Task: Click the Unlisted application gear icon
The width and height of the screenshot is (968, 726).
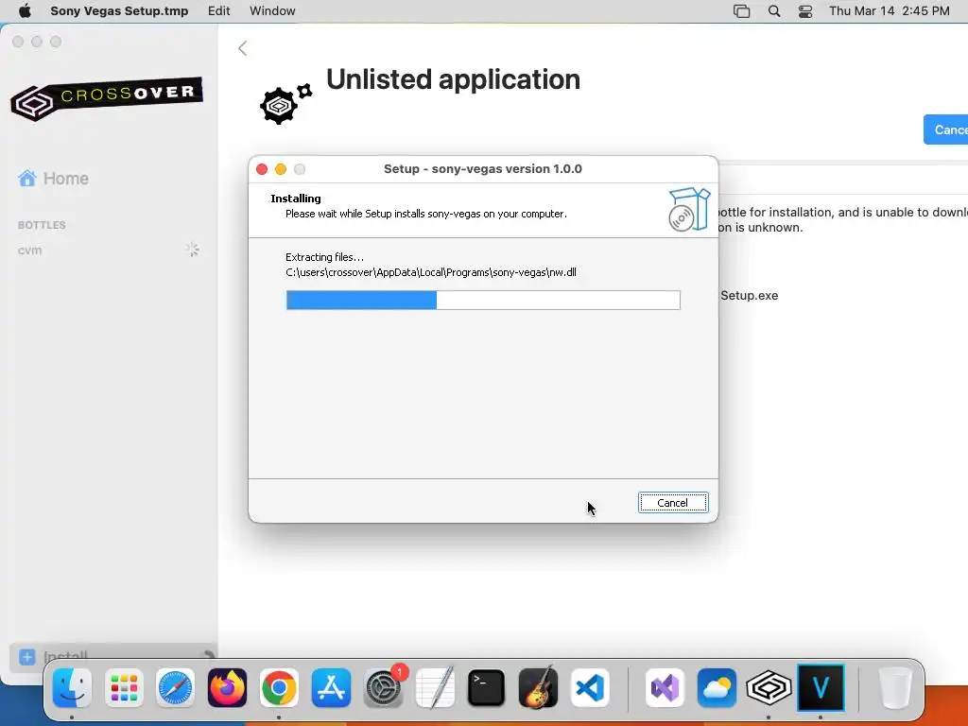Action: (x=285, y=104)
